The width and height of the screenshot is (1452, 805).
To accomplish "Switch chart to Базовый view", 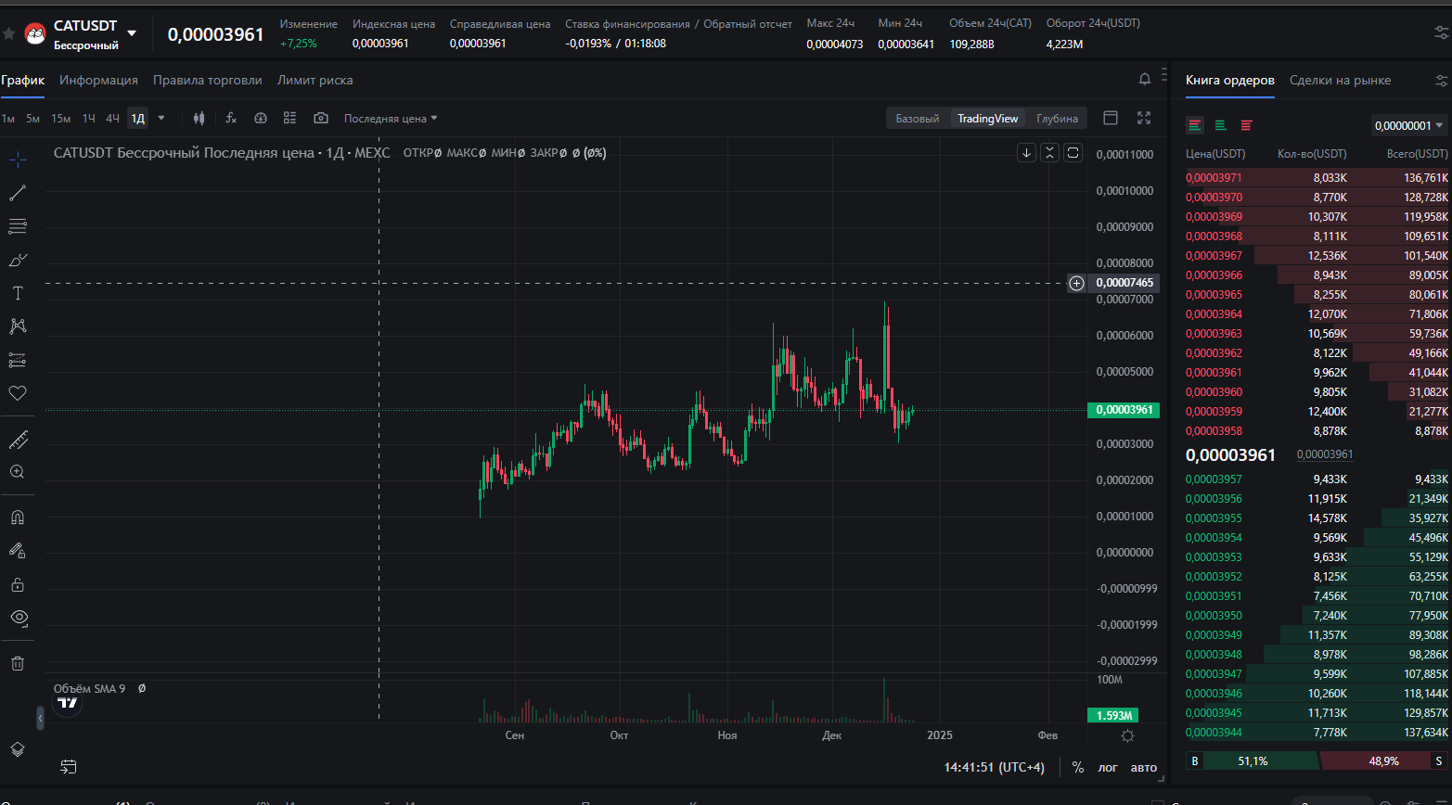I will [918, 119].
